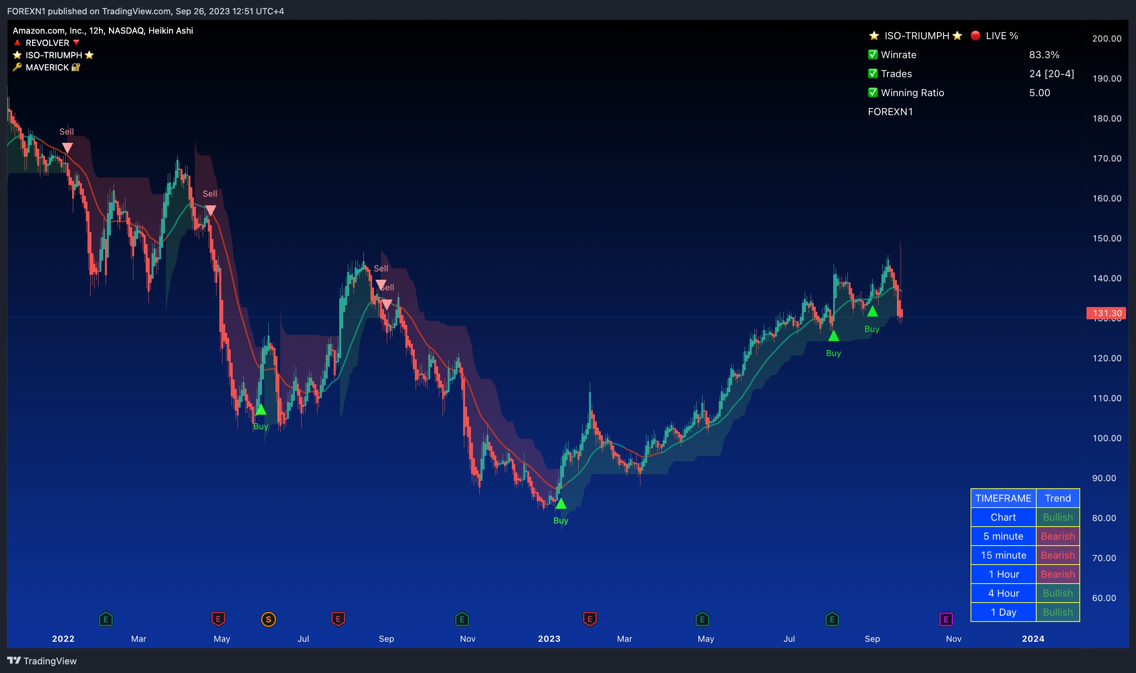Screen dimensions: 1136x673
Task: Click the latest Buy arrow in Sep 2023
Action: 872,311
